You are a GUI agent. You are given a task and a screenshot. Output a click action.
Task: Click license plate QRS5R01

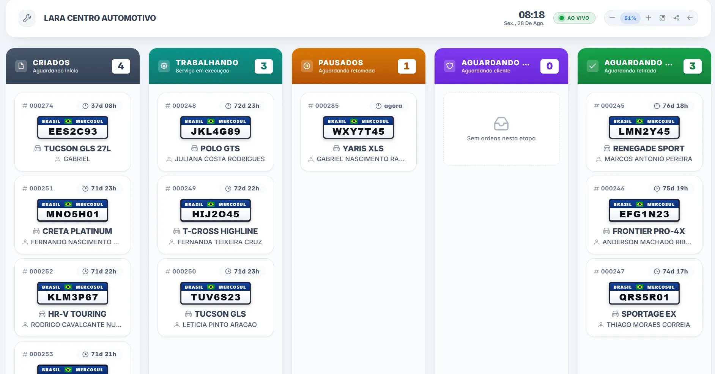pos(644,293)
